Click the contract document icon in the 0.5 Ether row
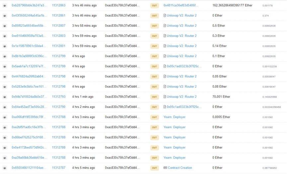The image size is (287, 174). click(x=165, y=26)
